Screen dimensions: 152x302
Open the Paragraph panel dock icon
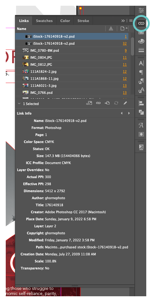pyautogui.click(x=141, y=72)
